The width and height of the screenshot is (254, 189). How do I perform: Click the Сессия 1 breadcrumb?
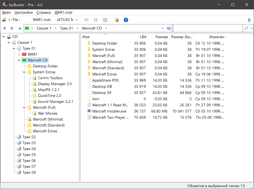(44, 28)
